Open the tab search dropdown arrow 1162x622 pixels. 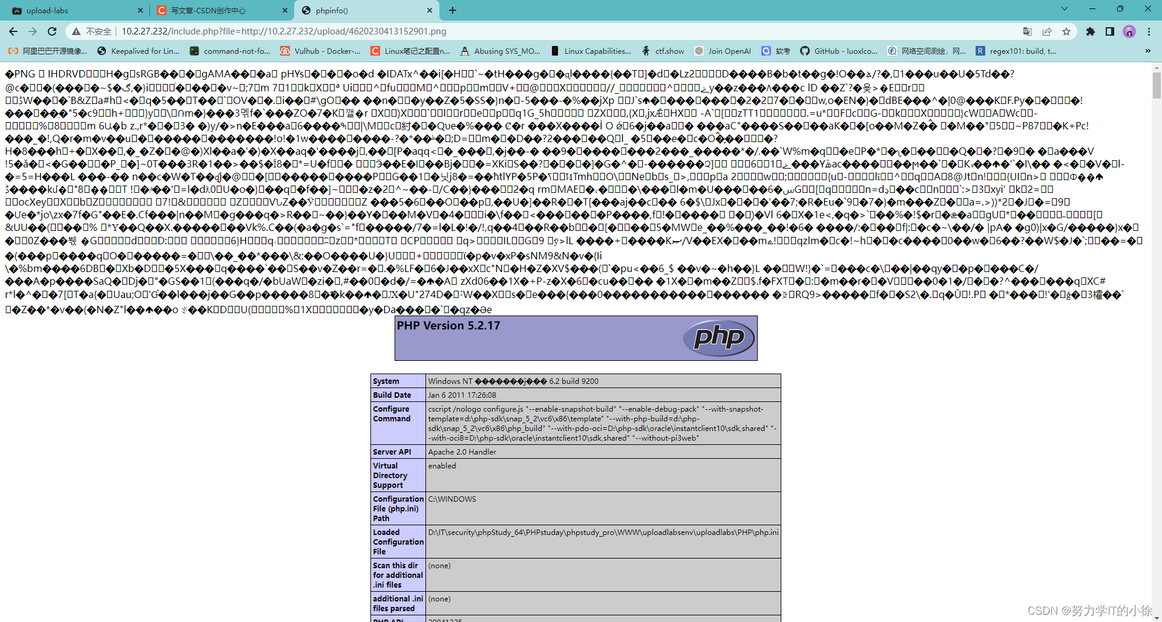tap(1065, 9)
